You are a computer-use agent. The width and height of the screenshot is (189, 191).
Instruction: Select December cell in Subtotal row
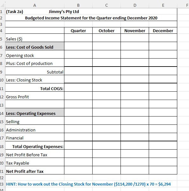coord(163,71)
